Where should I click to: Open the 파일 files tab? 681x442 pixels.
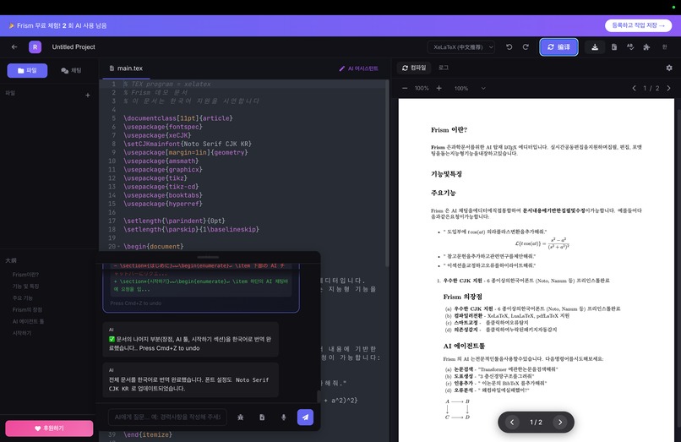click(27, 70)
